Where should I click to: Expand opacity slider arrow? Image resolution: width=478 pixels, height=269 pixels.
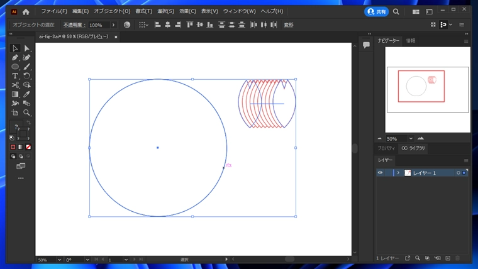coord(113,25)
